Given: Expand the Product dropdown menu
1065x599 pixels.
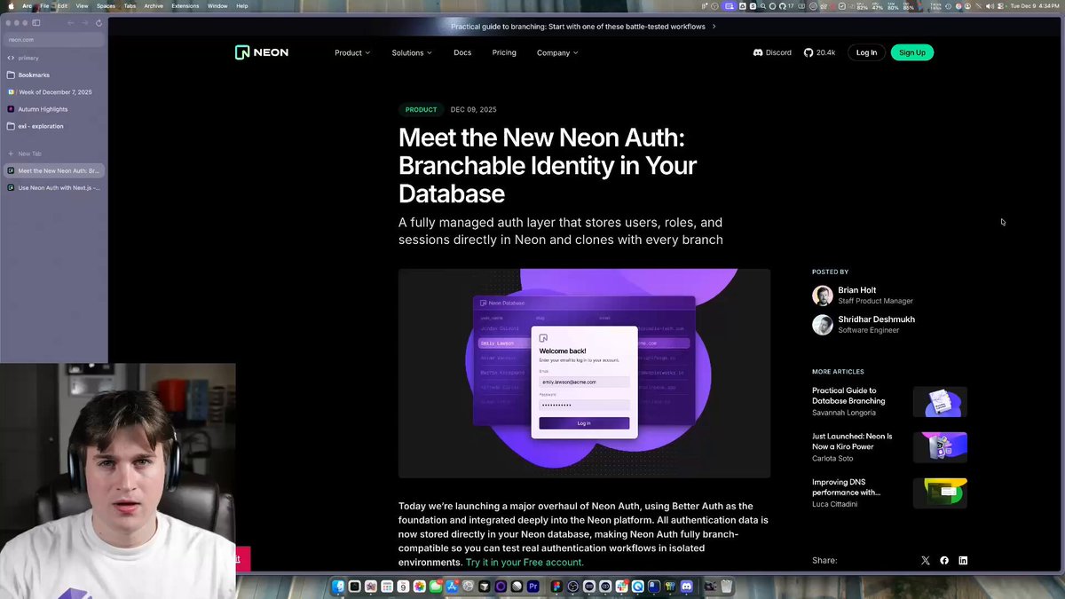Looking at the screenshot, I should pyautogui.click(x=352, y=52).
